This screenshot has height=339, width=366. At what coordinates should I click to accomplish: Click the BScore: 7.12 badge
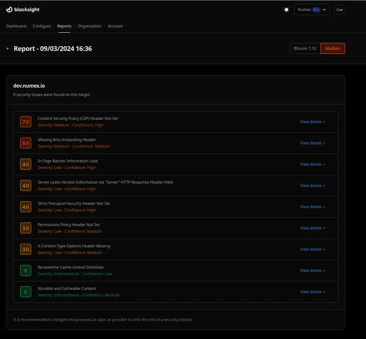click(305, 48)
